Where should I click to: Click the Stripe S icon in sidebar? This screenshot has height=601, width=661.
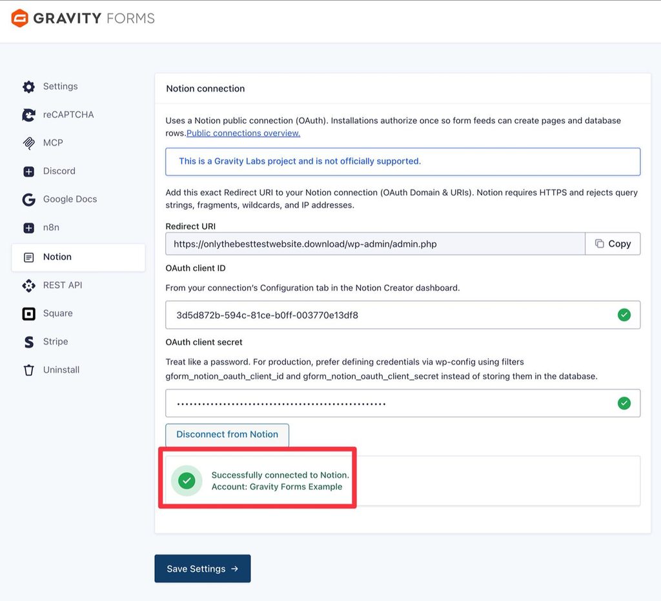tap(28, 342)
